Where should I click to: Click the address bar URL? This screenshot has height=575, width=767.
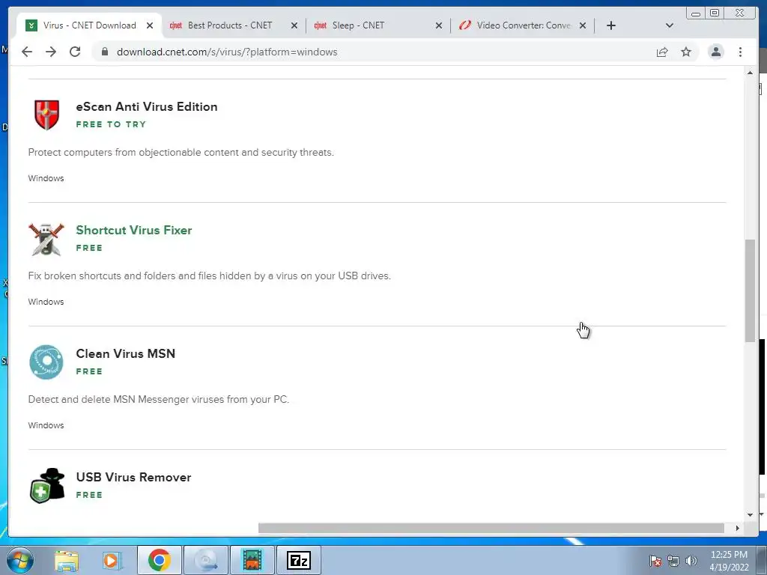click(x=227, y=52)
